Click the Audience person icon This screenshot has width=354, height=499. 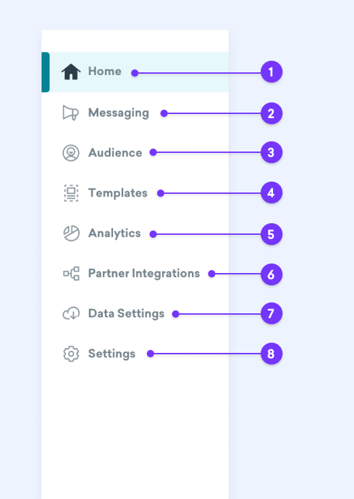[71, 153]
